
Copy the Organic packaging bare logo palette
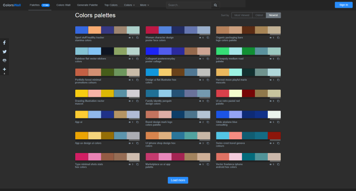tap(278, 38)
